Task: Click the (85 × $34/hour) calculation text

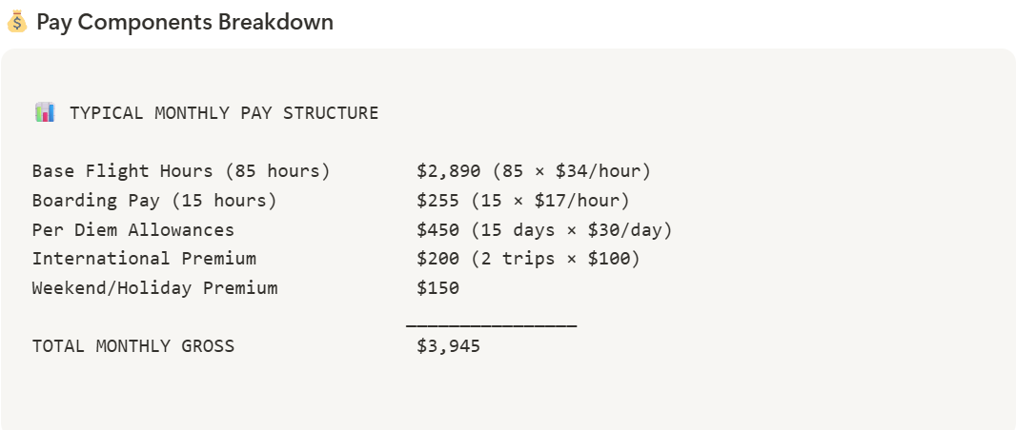Action: 571,171
